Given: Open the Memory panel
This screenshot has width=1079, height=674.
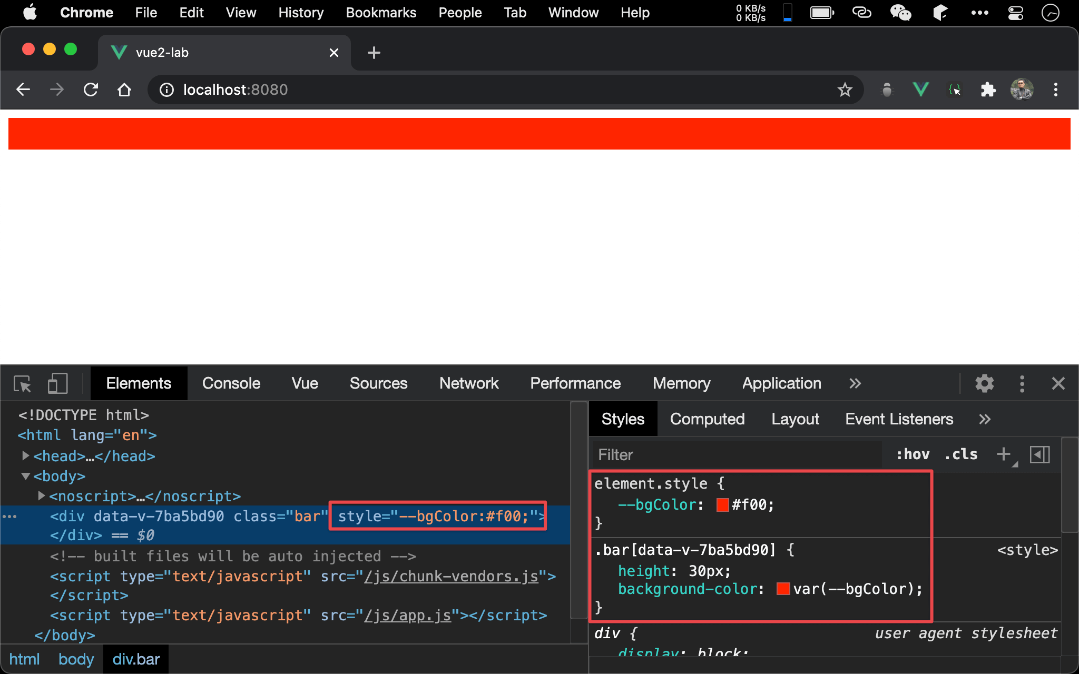Looking at the screenshot, I should pos(681,383).
